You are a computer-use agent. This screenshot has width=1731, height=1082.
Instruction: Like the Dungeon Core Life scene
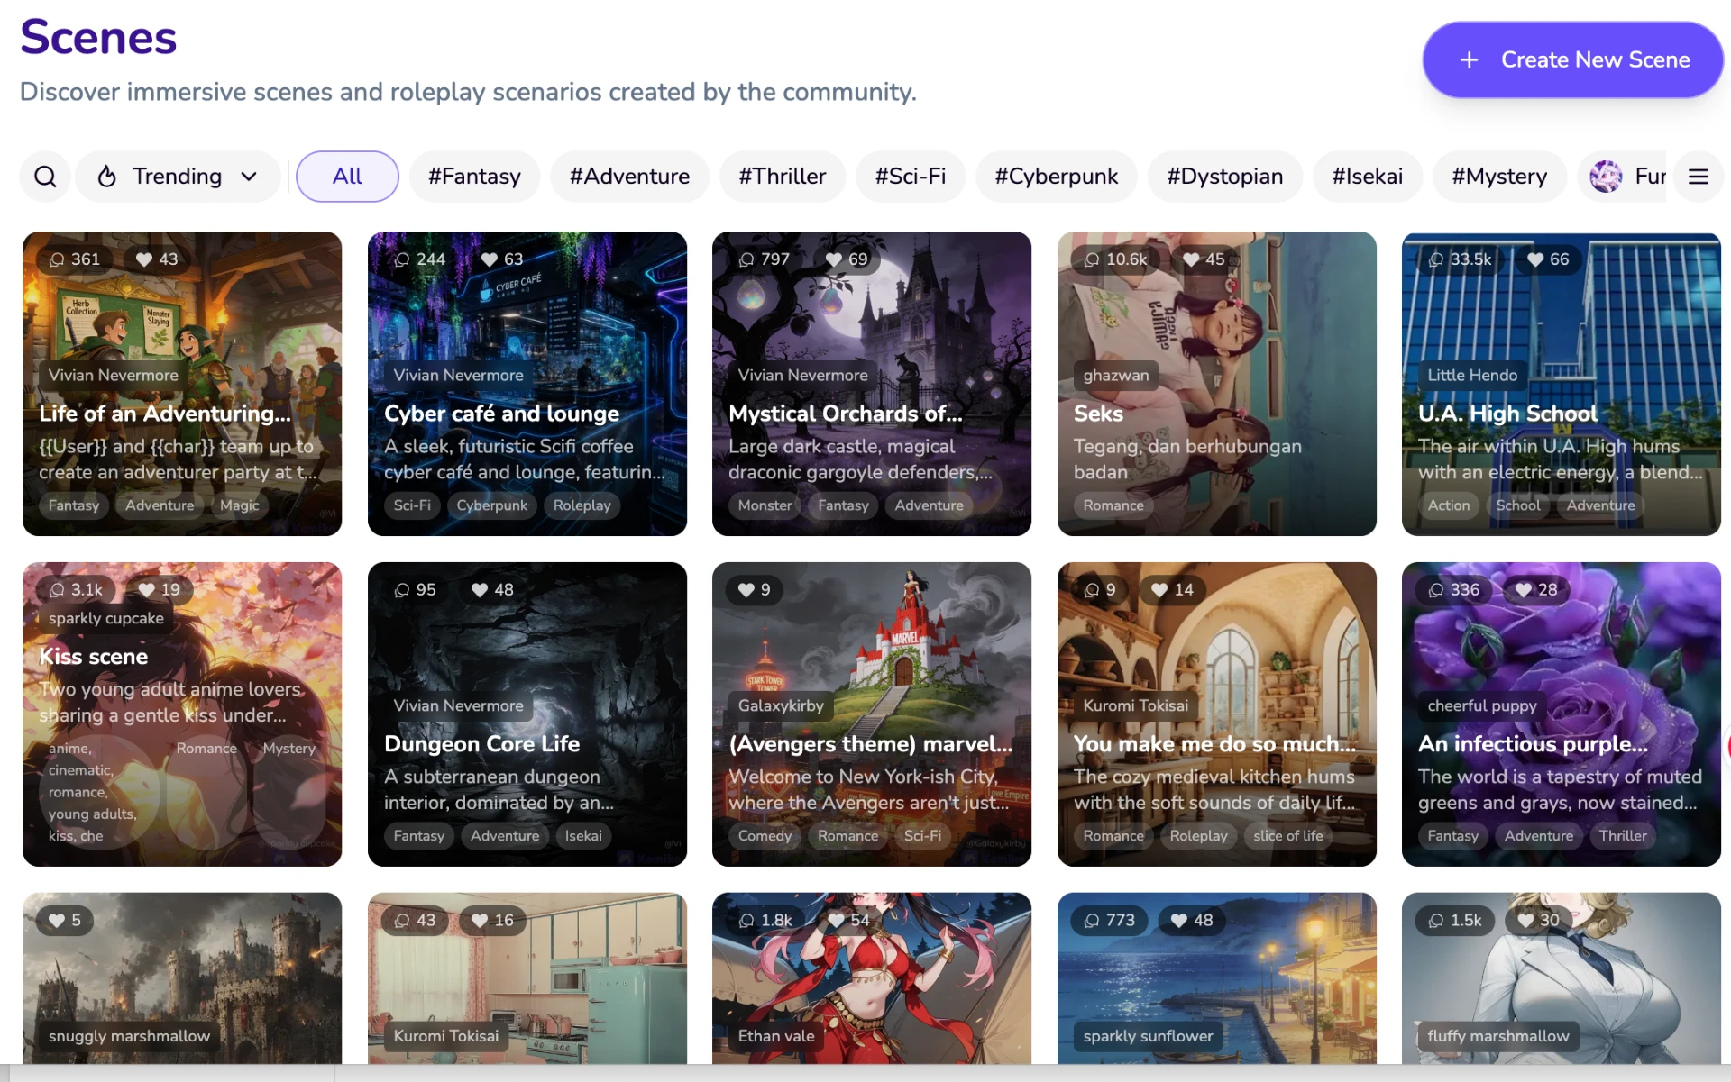480,590
